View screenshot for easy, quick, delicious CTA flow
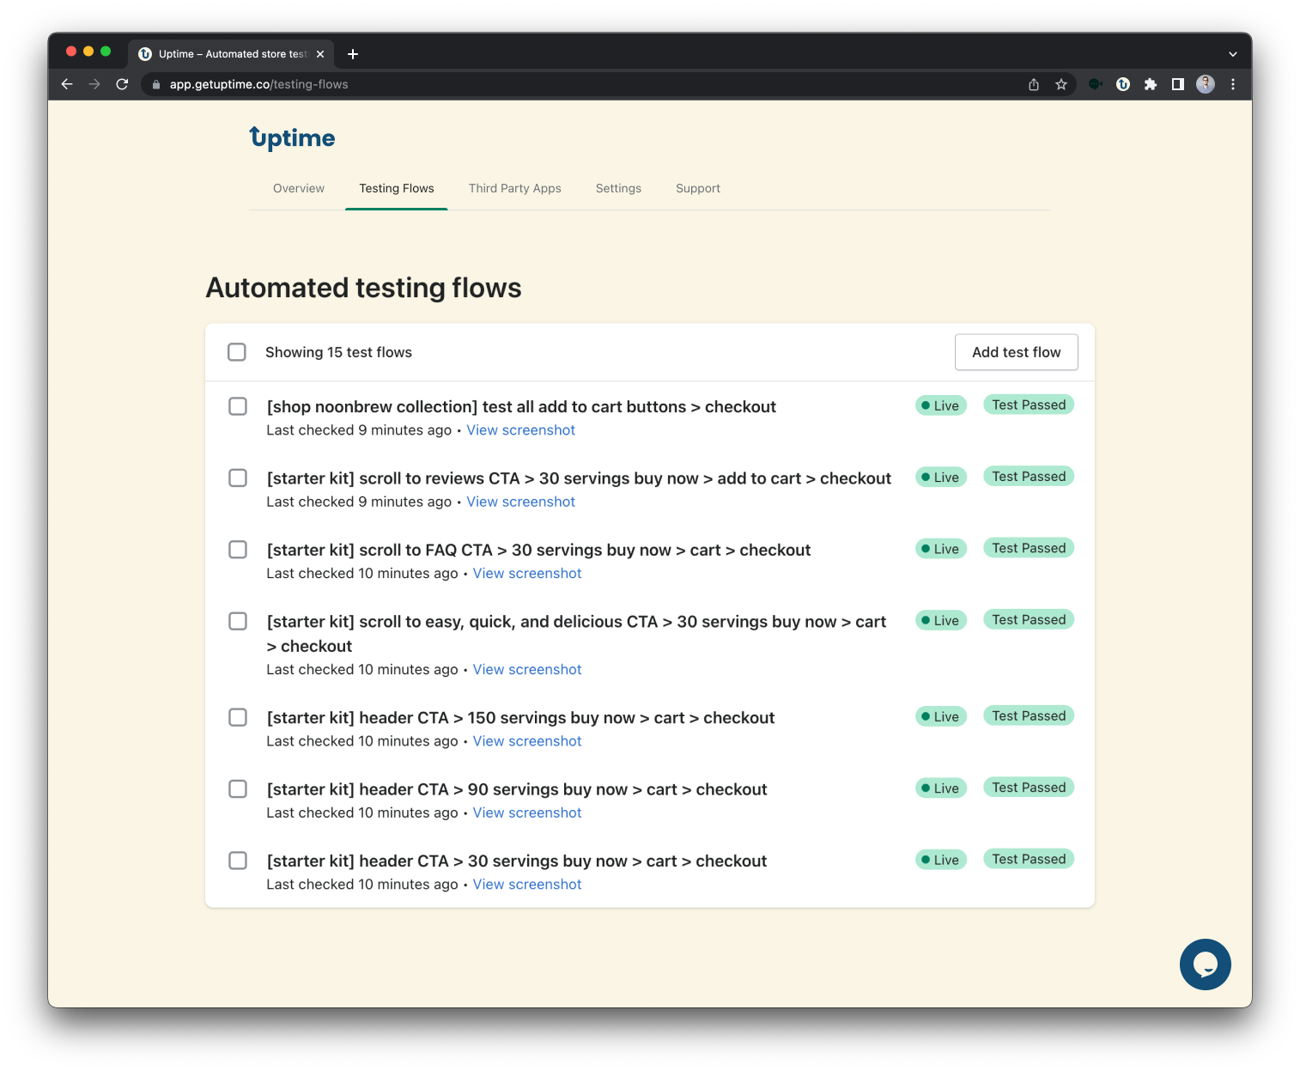Image resolution: width=1300 pixels, height=1071 pixels. [x=527, y=670]
